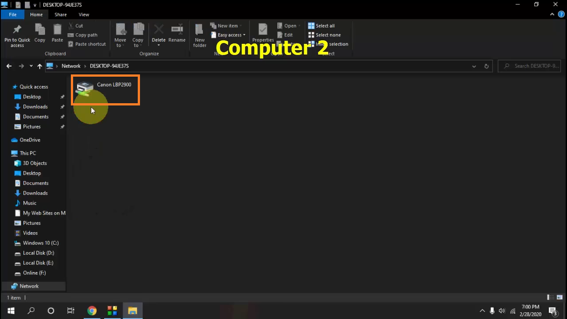This screenshot has width=567, height=319.
Task: Switch to the View tab
Action: pyautogui.click(x=84, y=15)
